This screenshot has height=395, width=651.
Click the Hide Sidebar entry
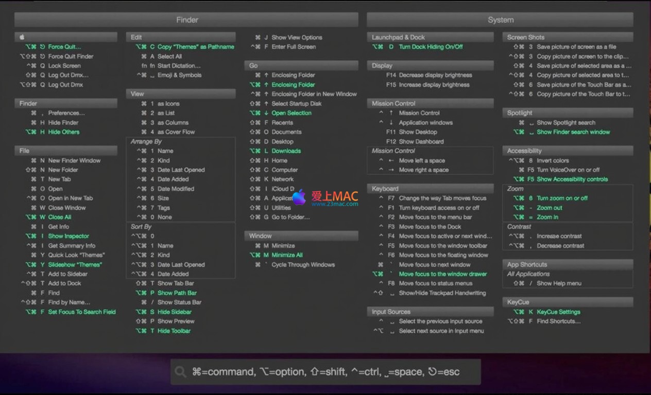click(174, 312)
